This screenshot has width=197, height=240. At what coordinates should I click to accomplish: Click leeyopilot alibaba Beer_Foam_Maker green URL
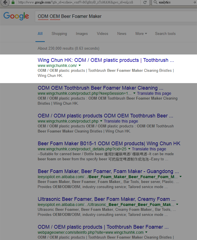[108, 177]
